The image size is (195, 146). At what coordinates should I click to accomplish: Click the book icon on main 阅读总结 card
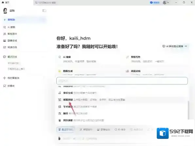[127, 71]
